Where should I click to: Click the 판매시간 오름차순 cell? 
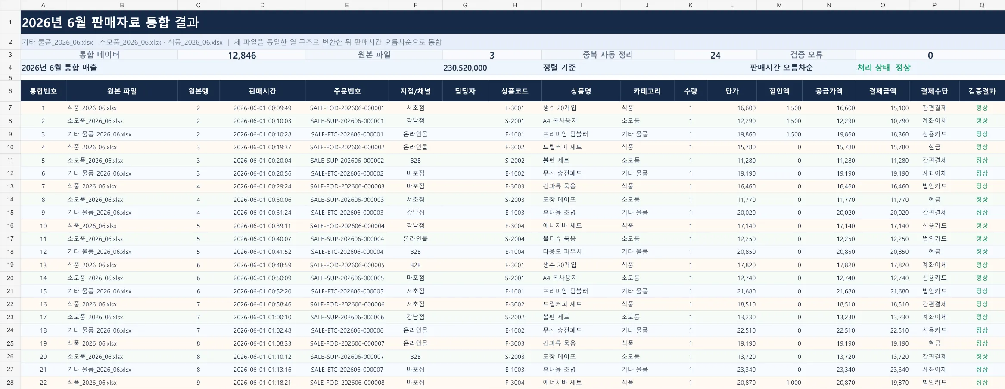[x=781, y=68]
